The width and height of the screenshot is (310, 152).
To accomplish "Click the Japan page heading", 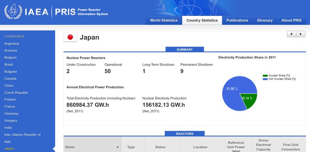I will pyautogui.click(x=89, y=37).
